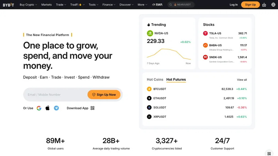The height and width of the screenshot is (156, 278).
Task: Click the XRPUSDT change +0.63%
Action: [242, 117]
